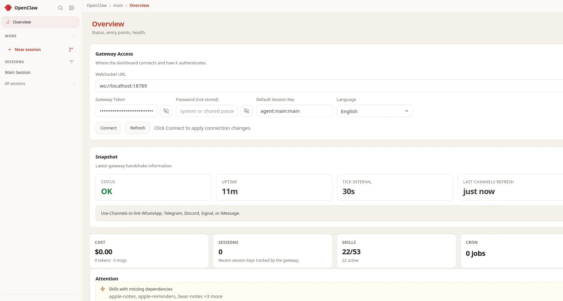Screen dimensions: 563x301
Task: Click the STATUS OK card
Action: 153,187
